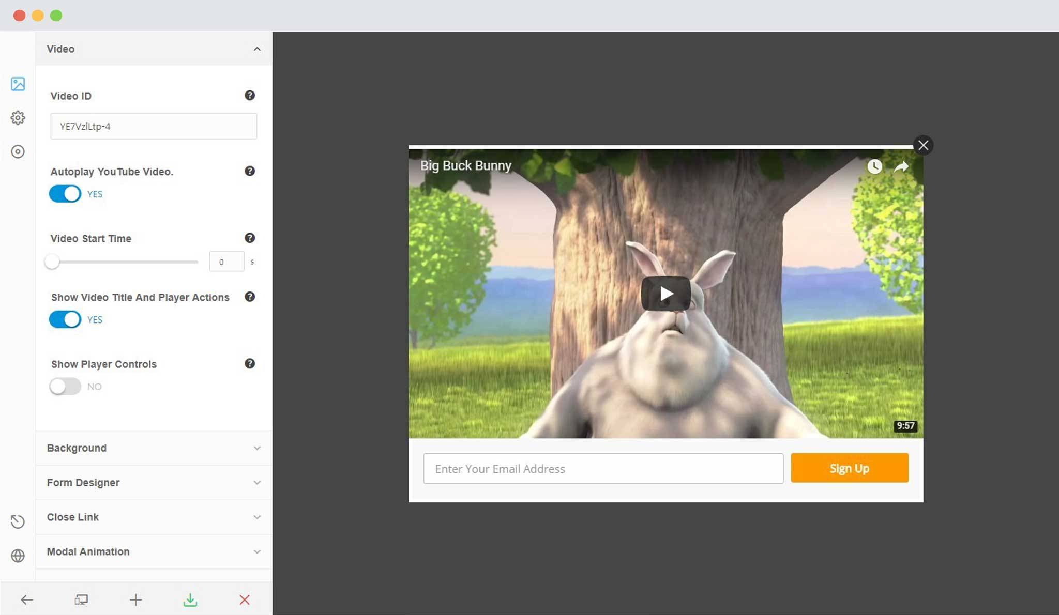Click the globe sidebar icon

18,556
